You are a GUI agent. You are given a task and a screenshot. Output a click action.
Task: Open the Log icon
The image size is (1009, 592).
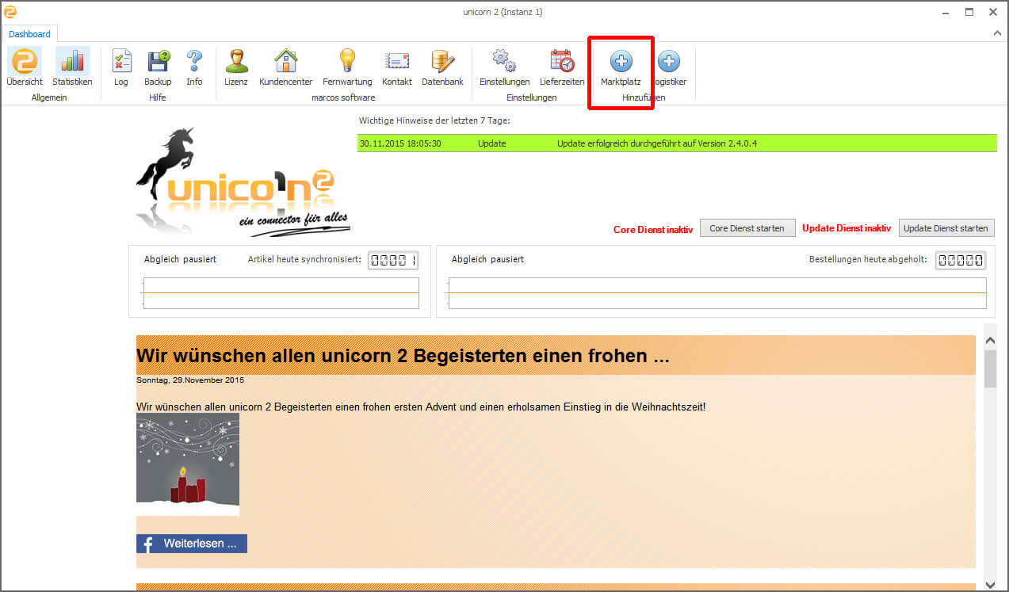(121, 62)
